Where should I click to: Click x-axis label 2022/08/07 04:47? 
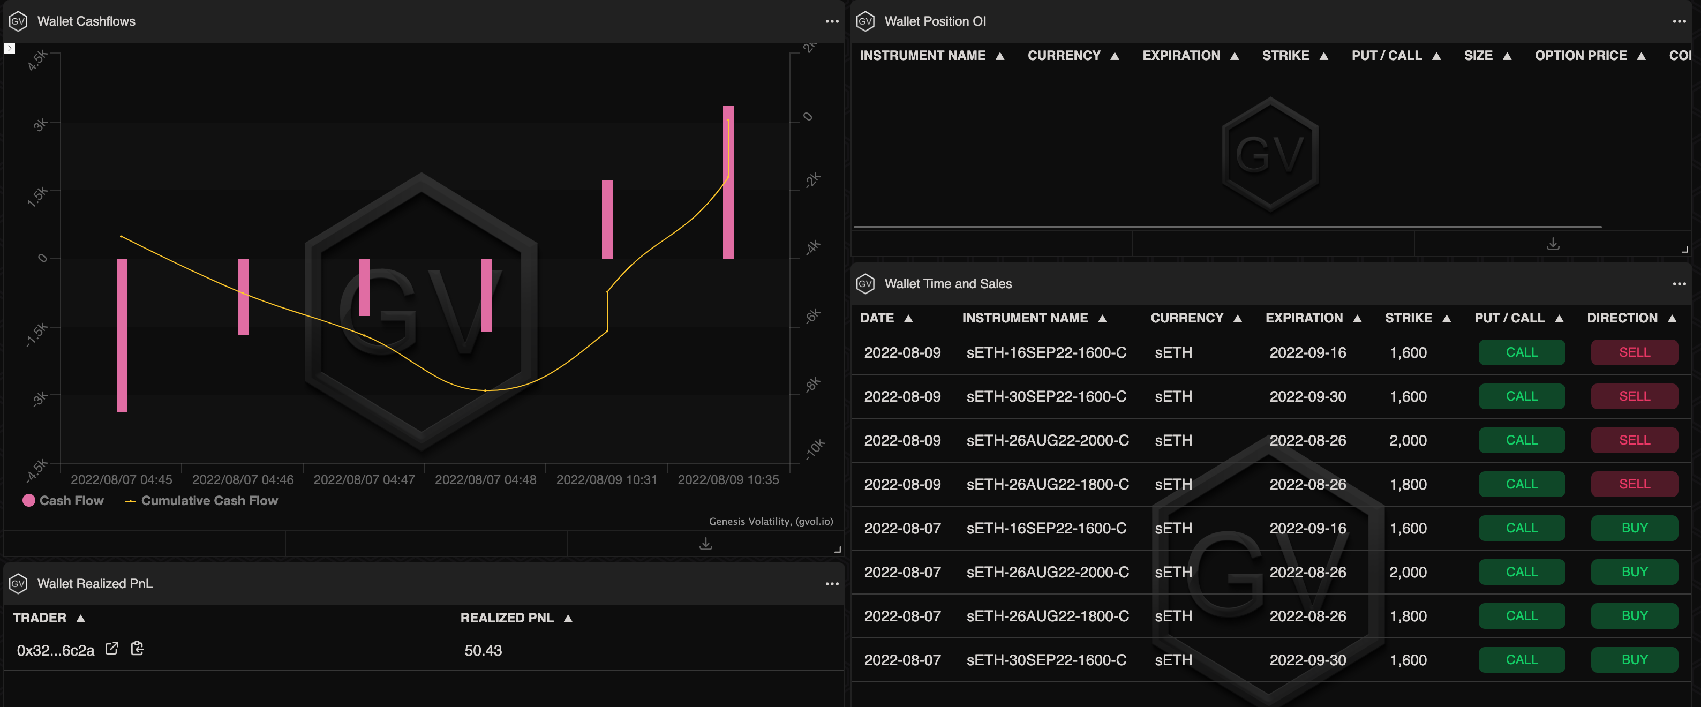364,480
